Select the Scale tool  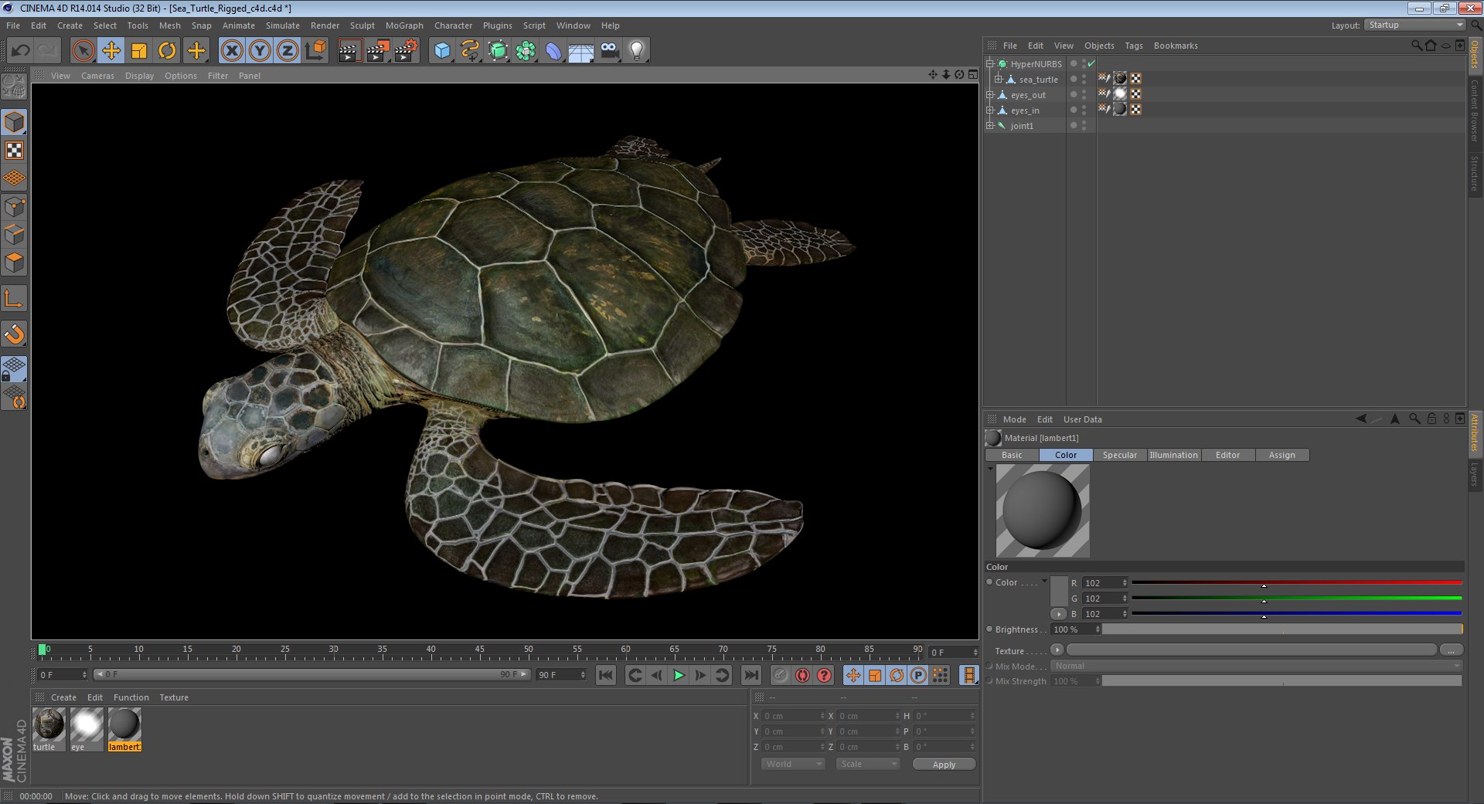click(x=139, y=51)
